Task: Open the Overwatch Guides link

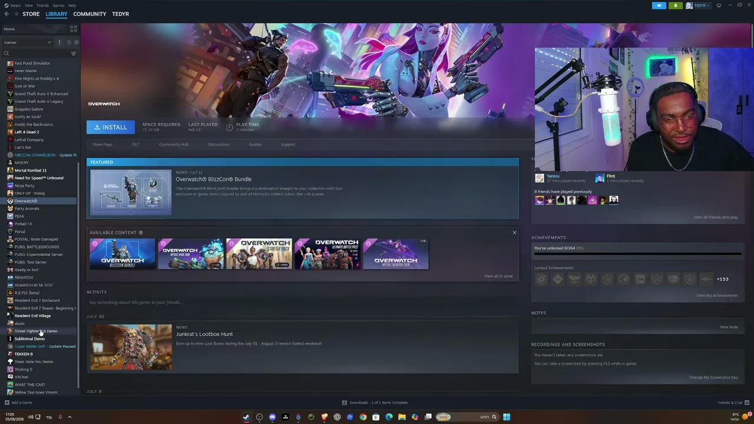Action: coord(255,144)
